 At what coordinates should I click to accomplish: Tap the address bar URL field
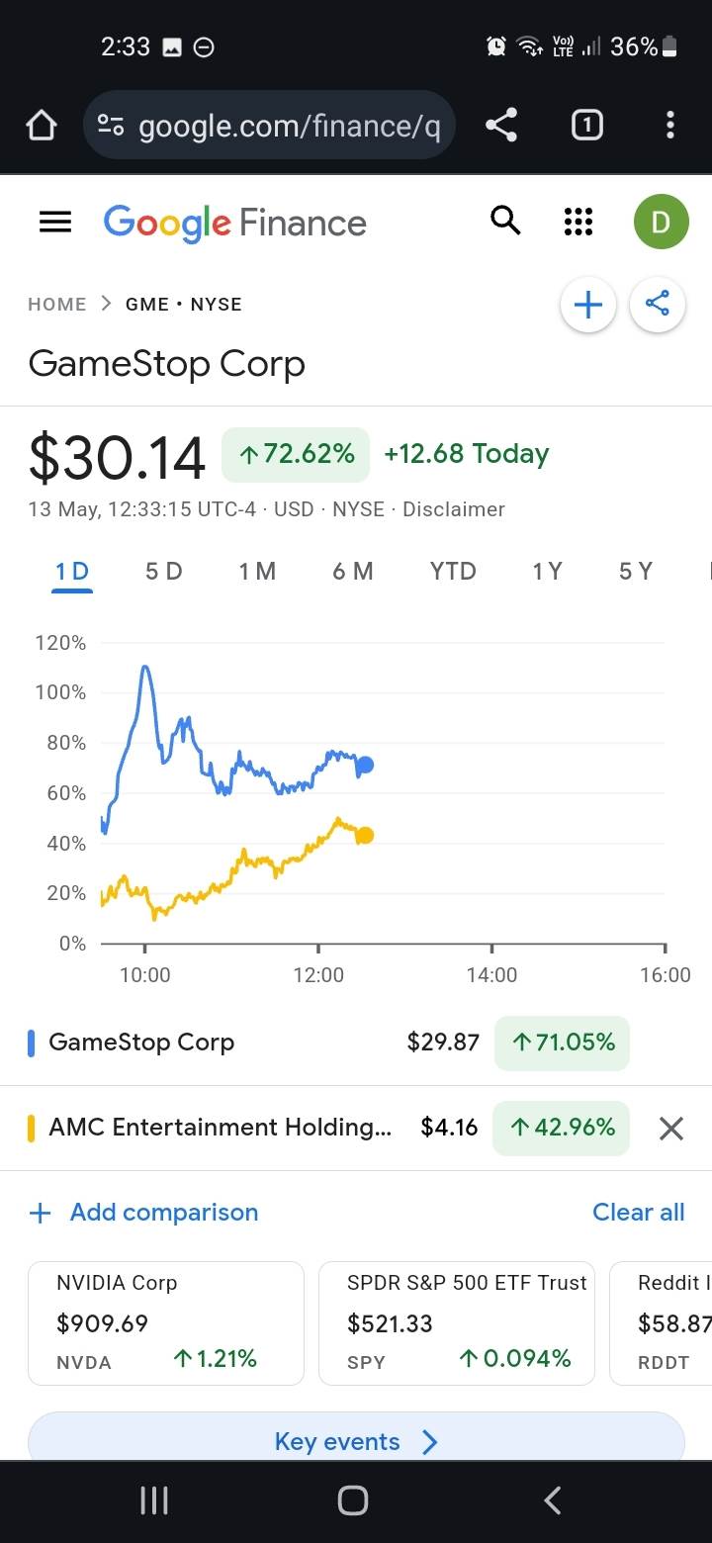point(287,126)
